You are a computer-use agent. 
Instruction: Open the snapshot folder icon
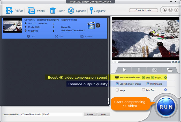tap(169, 70)
